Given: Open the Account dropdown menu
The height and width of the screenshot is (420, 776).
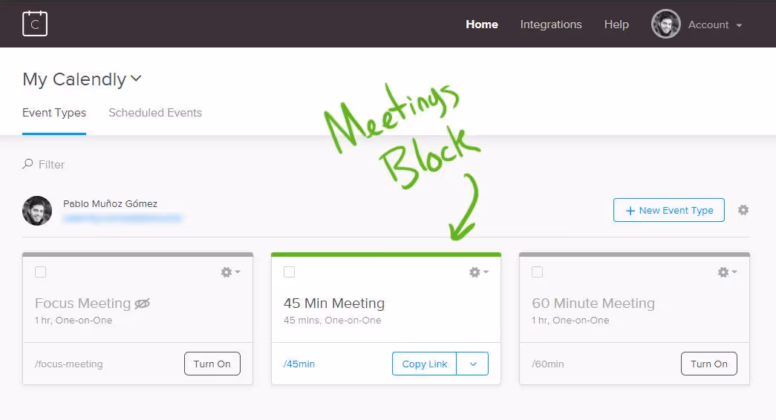Looking at the screenshot, I should pos(714,24).
